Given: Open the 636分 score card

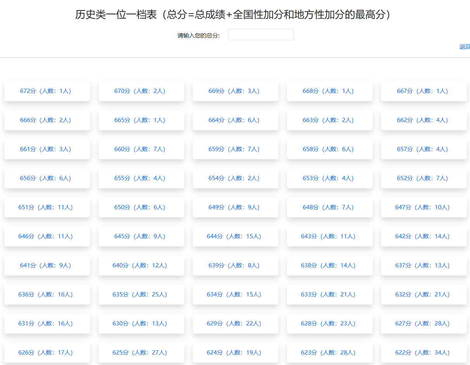Looking at the screenshot, I should [x=47, y=294].
